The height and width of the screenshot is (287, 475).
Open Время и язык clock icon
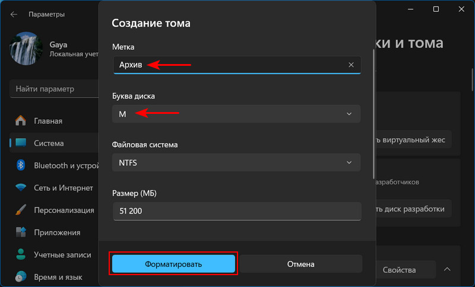click(x=21, y=277)
